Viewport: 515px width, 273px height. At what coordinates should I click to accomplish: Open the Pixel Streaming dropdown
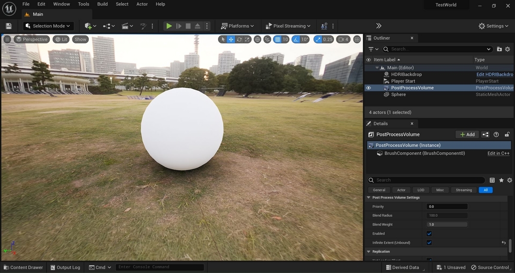coord(288,26)
